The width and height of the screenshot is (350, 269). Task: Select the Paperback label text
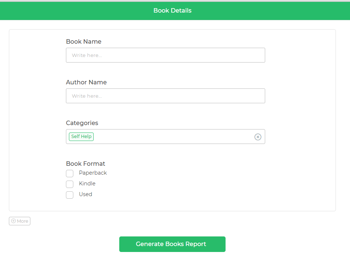coord(93,173)
